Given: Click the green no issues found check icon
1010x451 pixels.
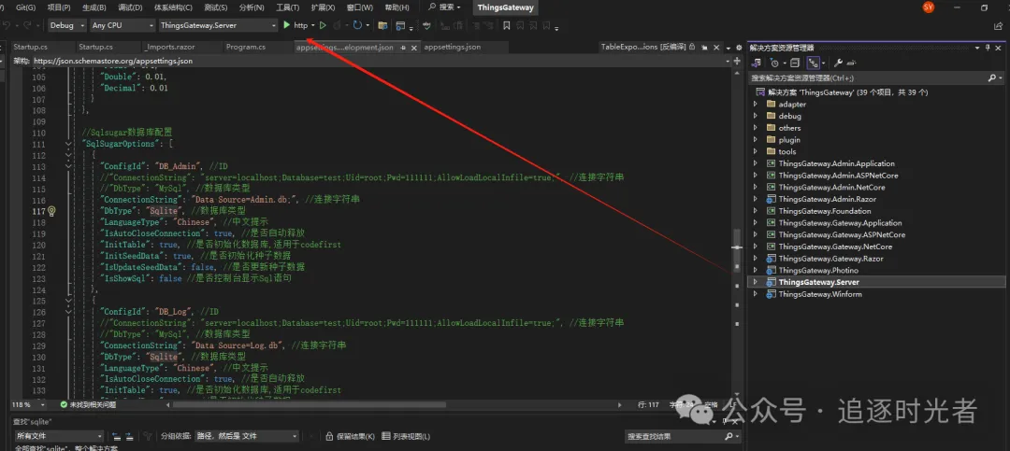Looking at the screenshot, I should 64,404.
